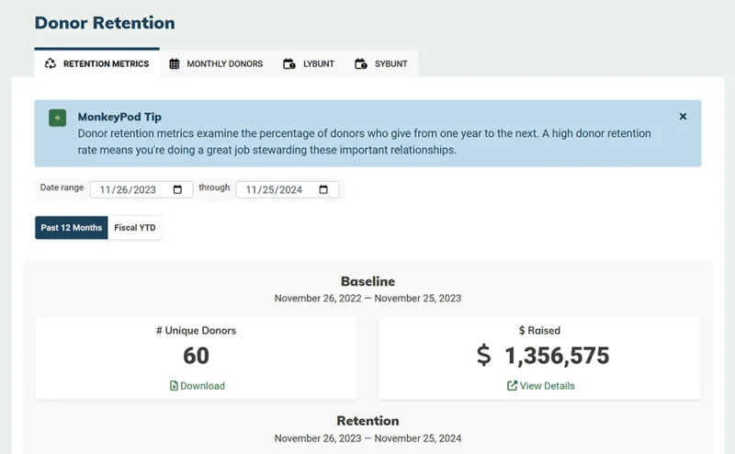Click the spreadsheet icon next to Download

[x=174, y=385]
